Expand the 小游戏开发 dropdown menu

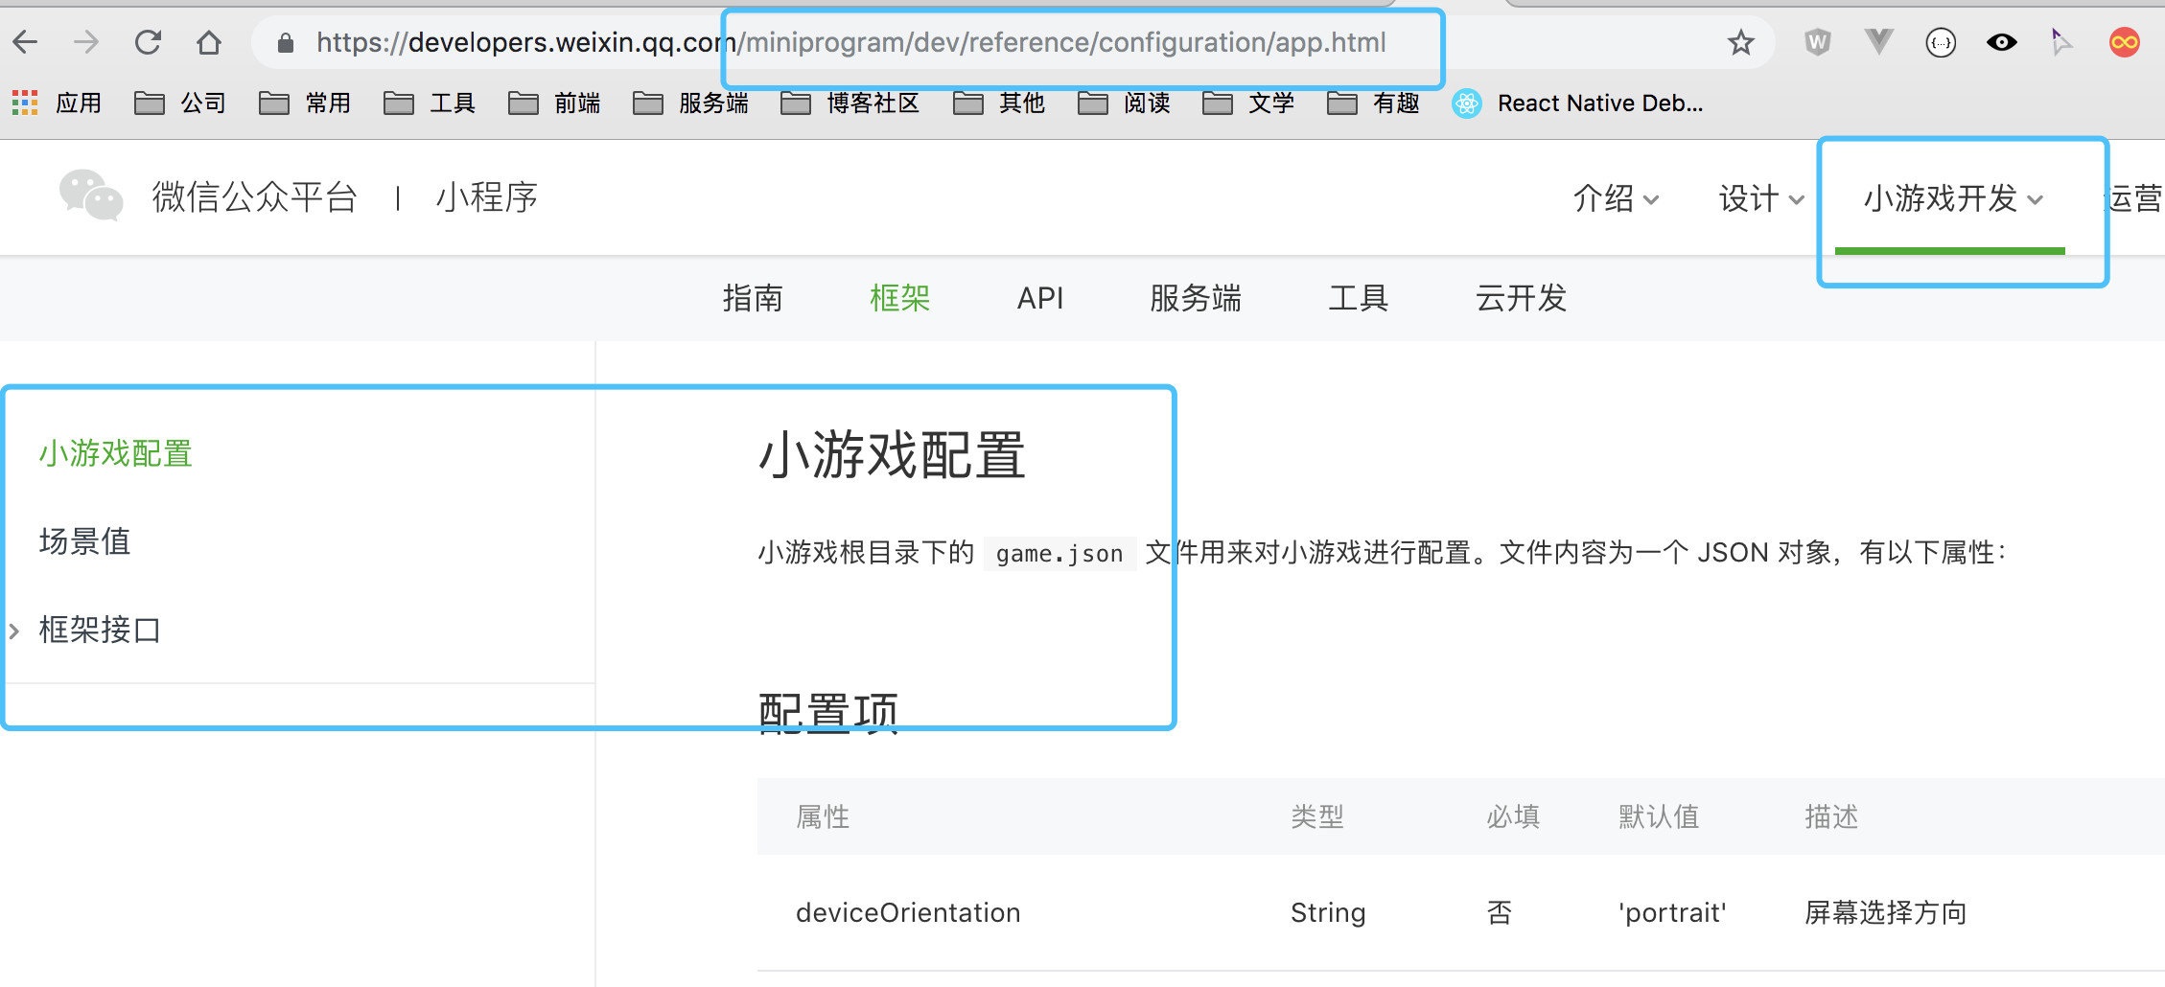[1953, 198]
